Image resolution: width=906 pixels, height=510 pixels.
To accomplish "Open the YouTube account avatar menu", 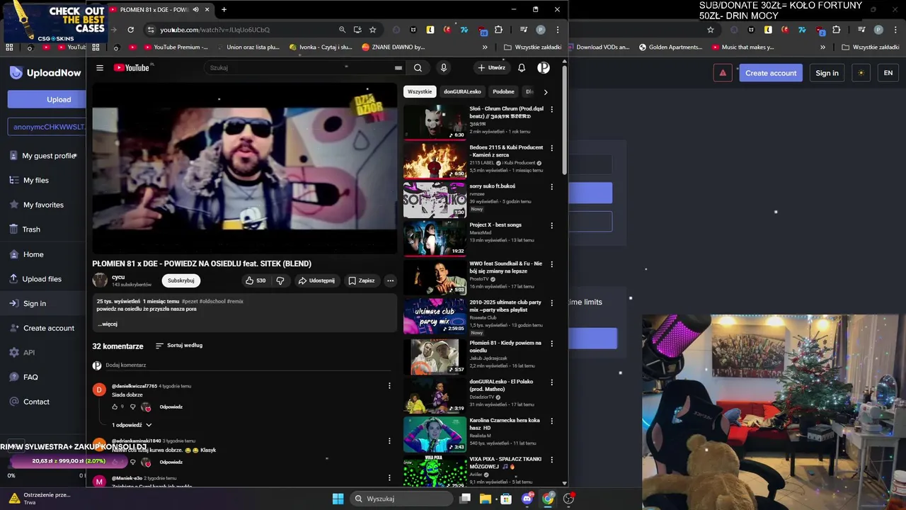I will click(544, 68).
